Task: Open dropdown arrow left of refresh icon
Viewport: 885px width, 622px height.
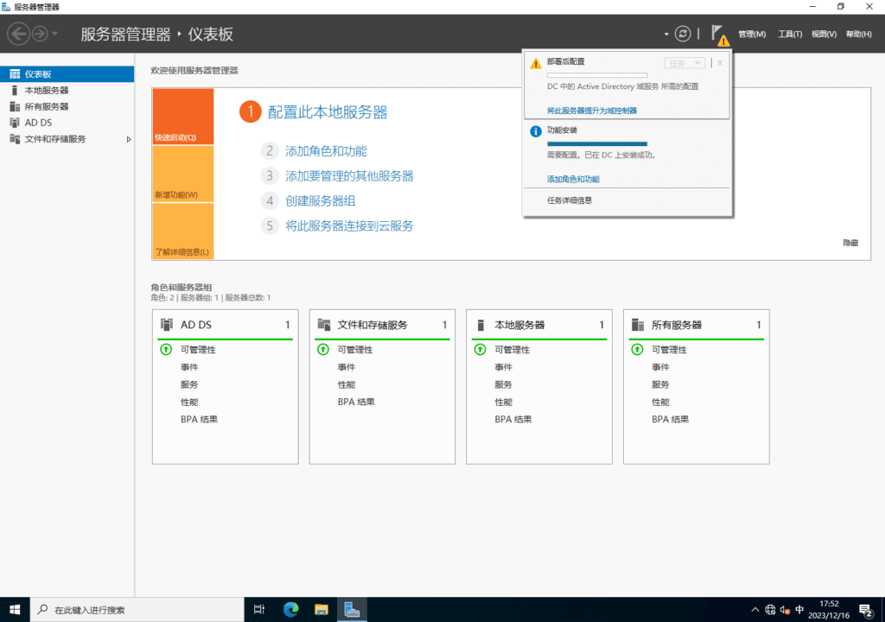Action: pyautogui.click(x=666, y=35)
